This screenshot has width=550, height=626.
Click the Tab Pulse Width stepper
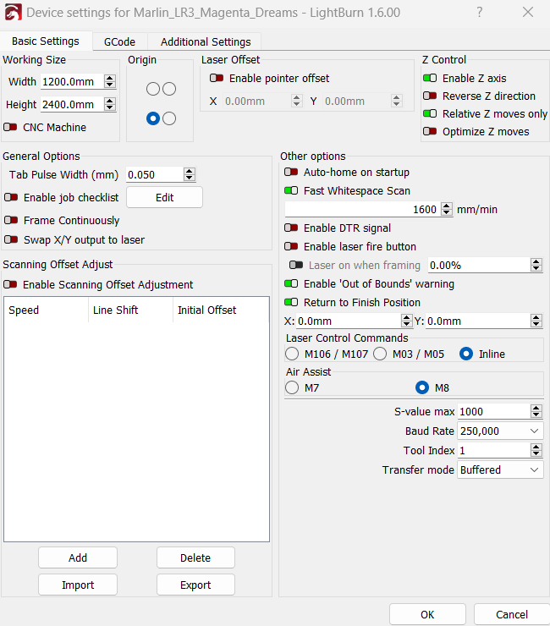coord(190,174)
